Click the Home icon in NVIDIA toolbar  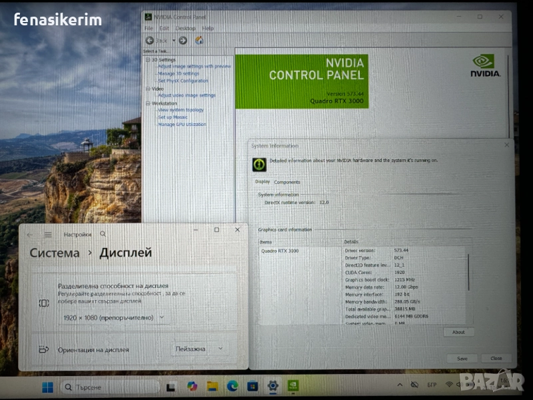coord(199,40)
